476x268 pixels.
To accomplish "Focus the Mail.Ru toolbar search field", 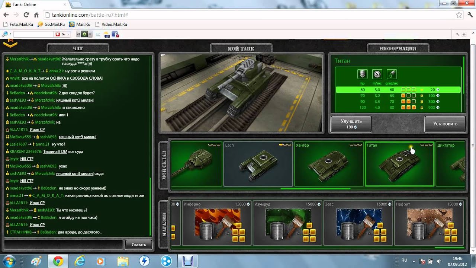I will [33, 34].
